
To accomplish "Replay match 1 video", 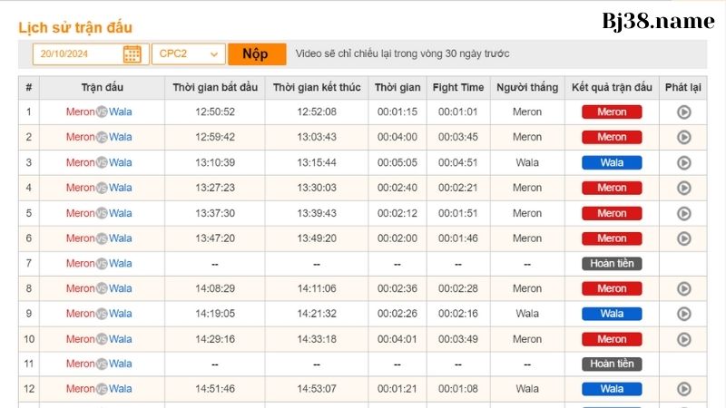I will (684, 112).
